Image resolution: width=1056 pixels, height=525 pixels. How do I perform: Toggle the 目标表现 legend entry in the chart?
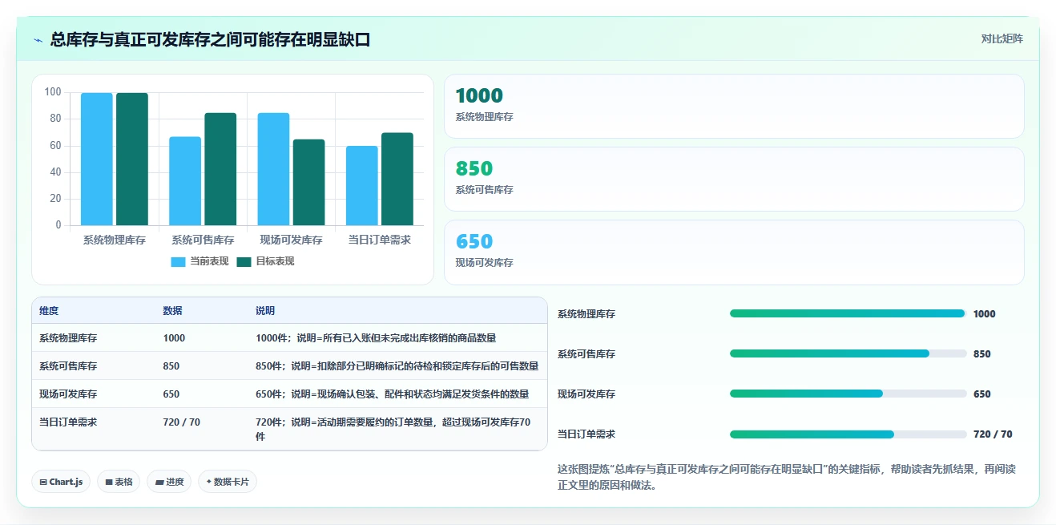[x=266, y=261]
